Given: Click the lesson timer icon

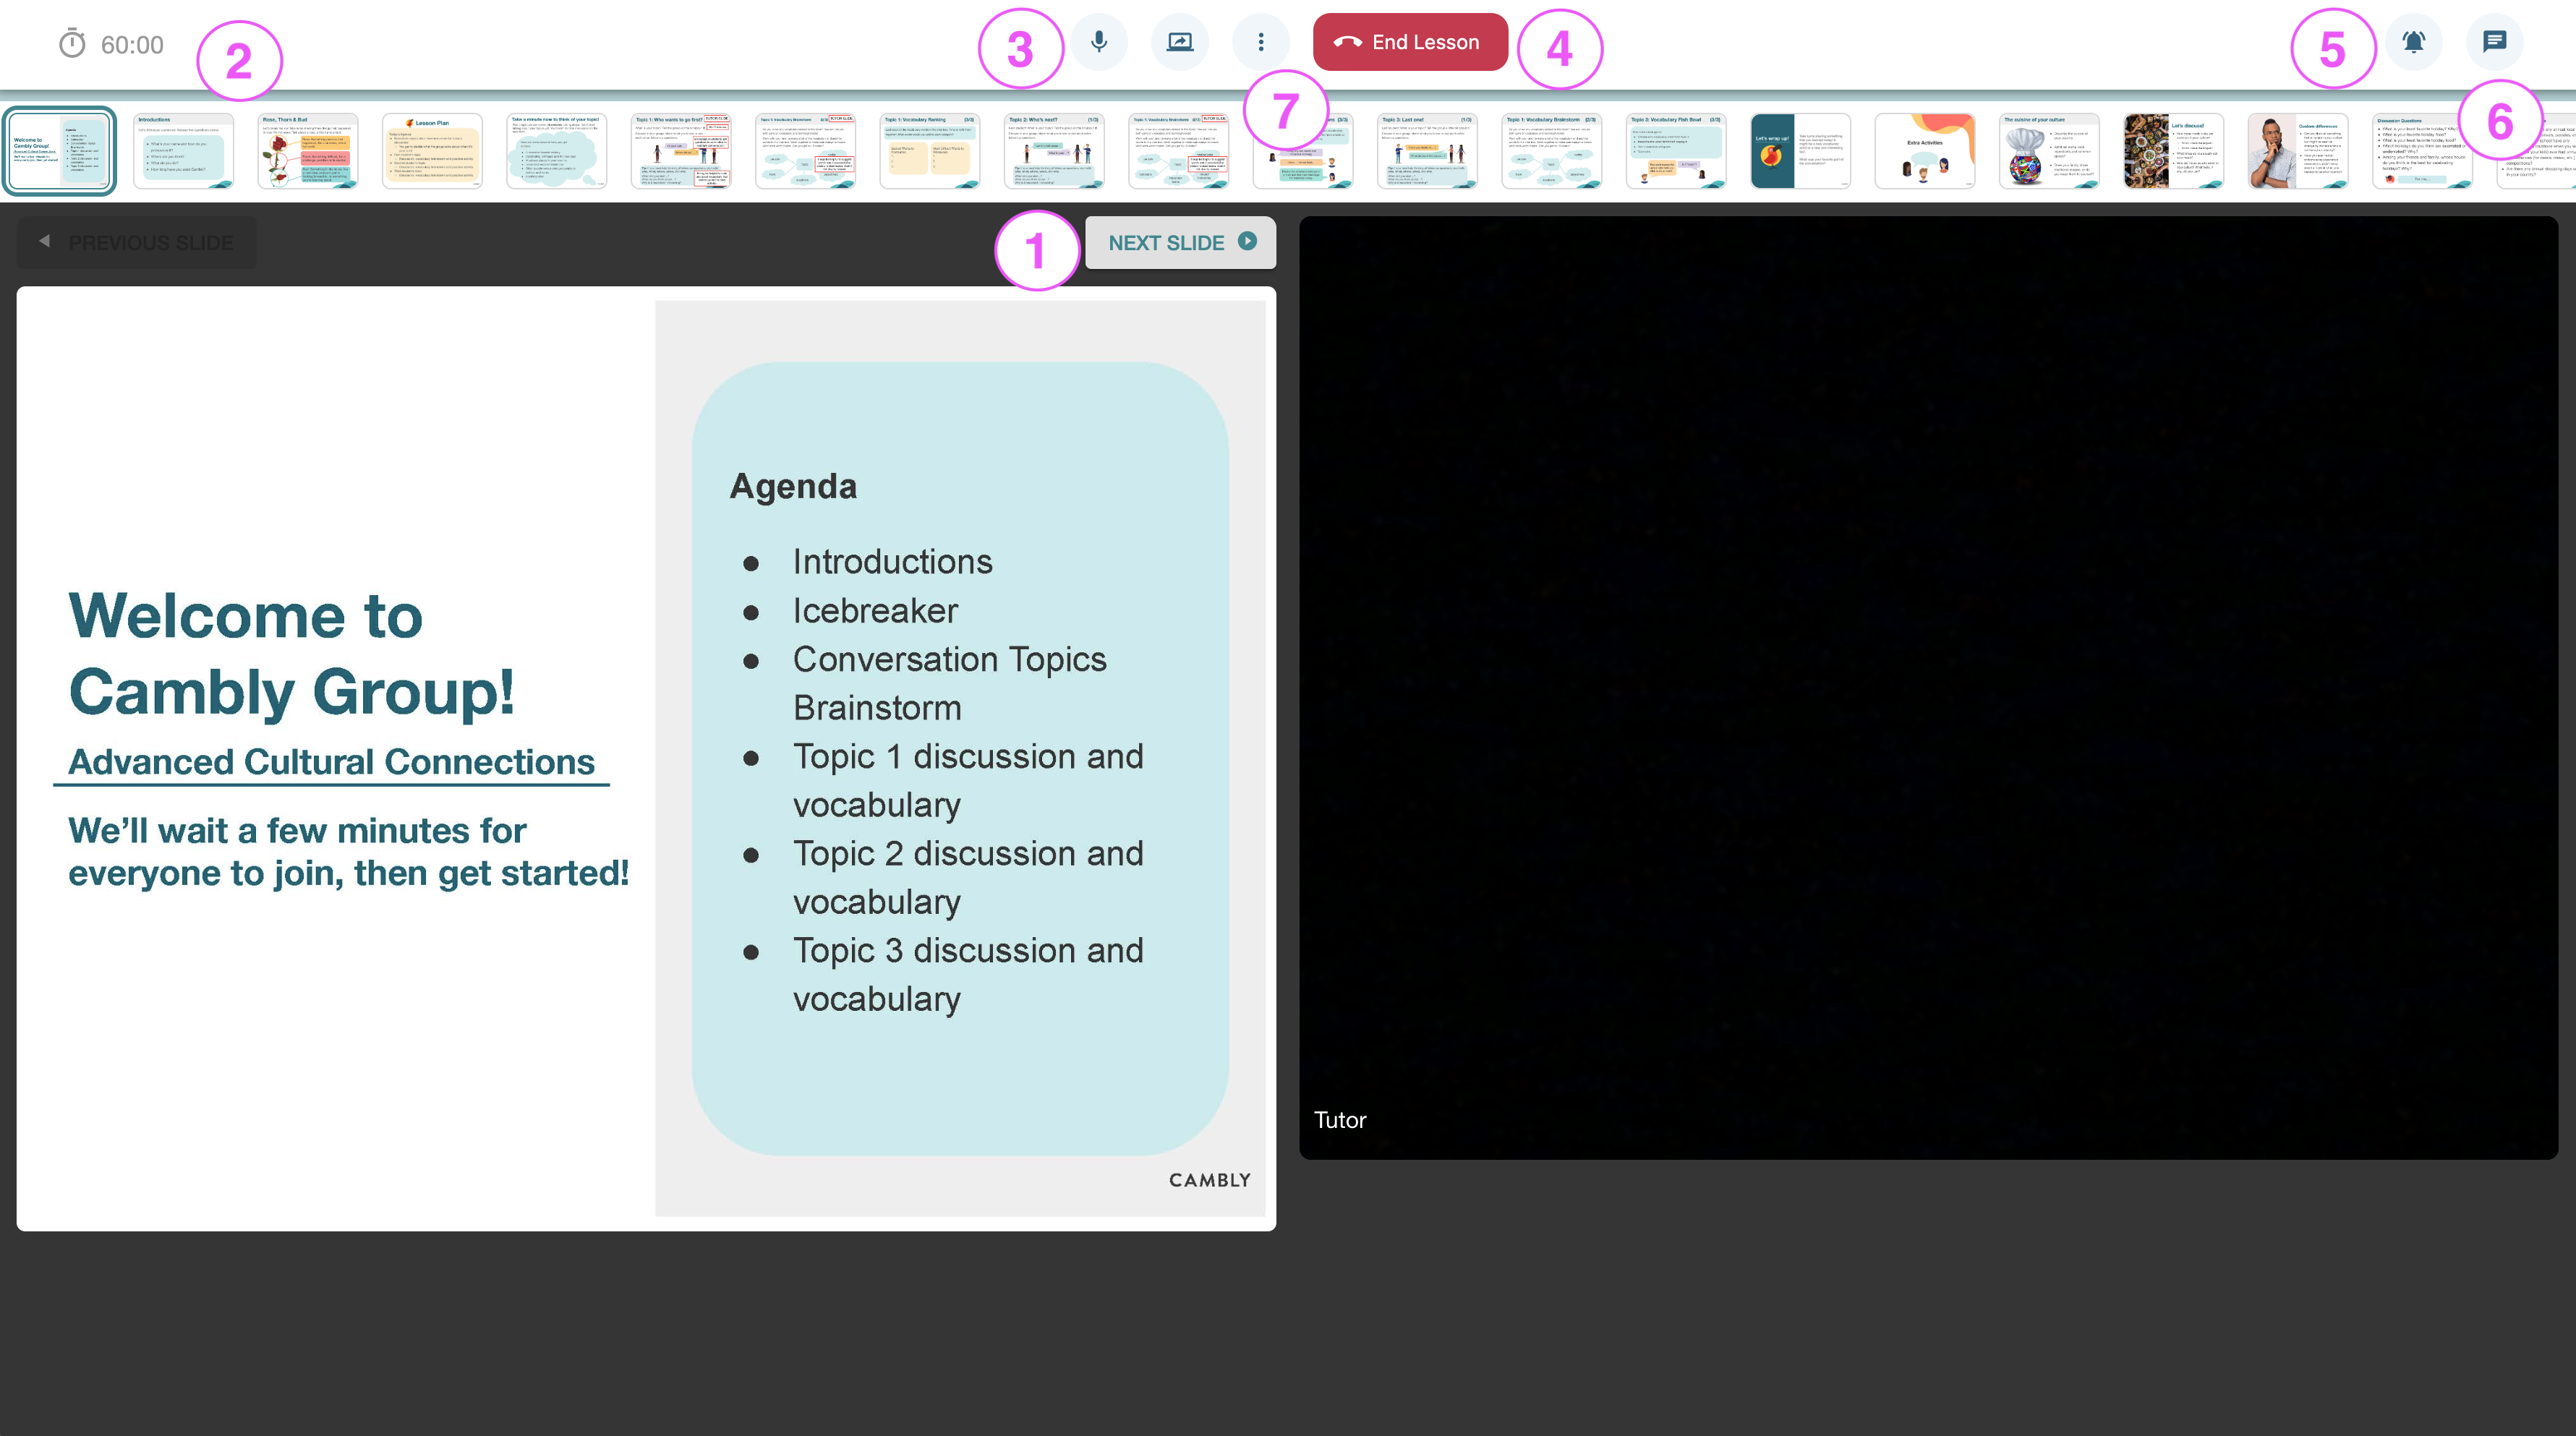Looking at the screenshot, I should (72, 44).
